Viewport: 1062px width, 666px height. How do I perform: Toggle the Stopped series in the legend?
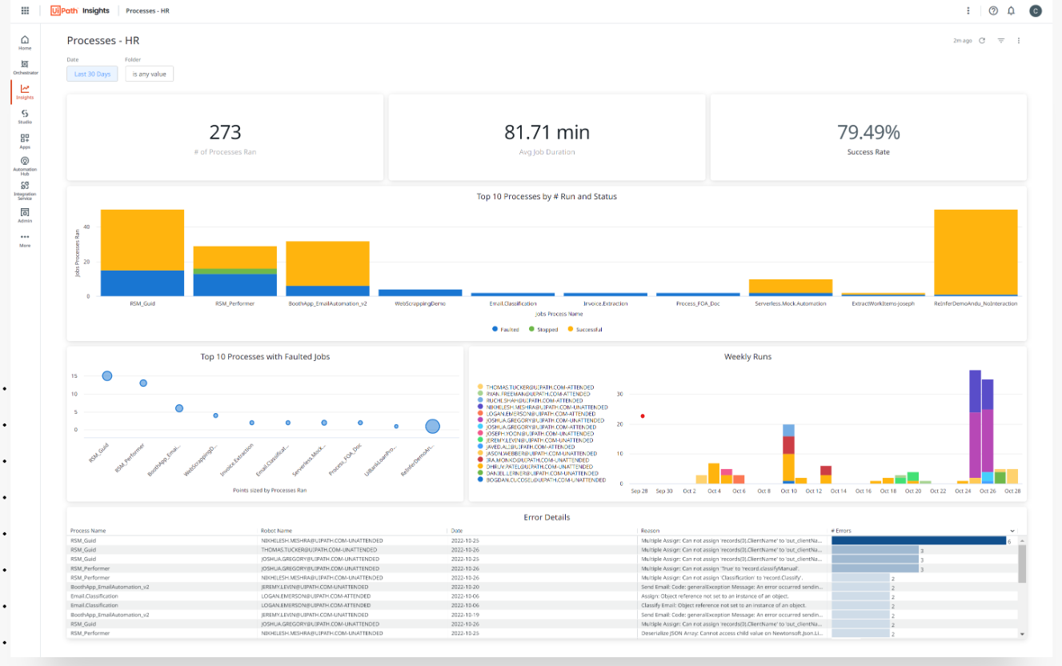pyautogui.click(x=543, y=329)
